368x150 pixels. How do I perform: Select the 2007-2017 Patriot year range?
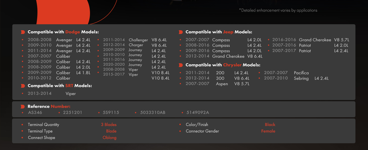coord(284,51)
